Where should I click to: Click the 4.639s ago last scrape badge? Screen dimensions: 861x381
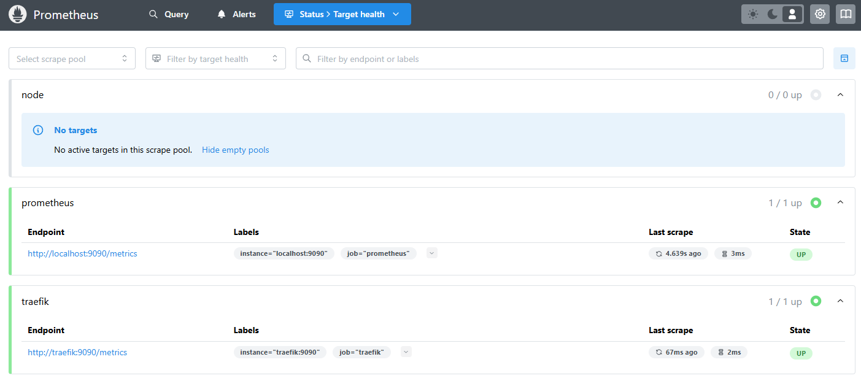(x=679, y=253)
